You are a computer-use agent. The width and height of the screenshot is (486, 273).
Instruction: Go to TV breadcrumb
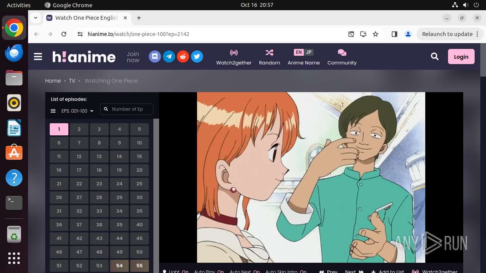pyautogui.click(x=72, y=81)
